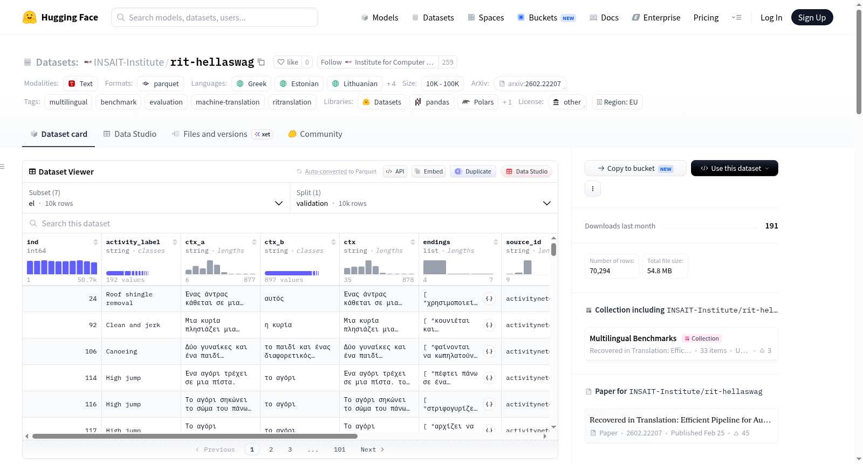Follow Institute for Computer organization
Viewport: 863px width, 464px height.
pos(378,62)
